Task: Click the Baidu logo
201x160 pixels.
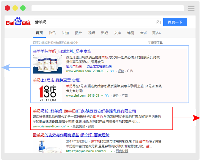Action: tap(18, 21)
